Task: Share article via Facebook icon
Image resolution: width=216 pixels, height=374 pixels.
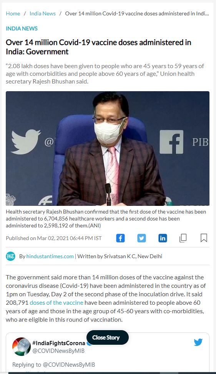Action: (x=120, y=238)
